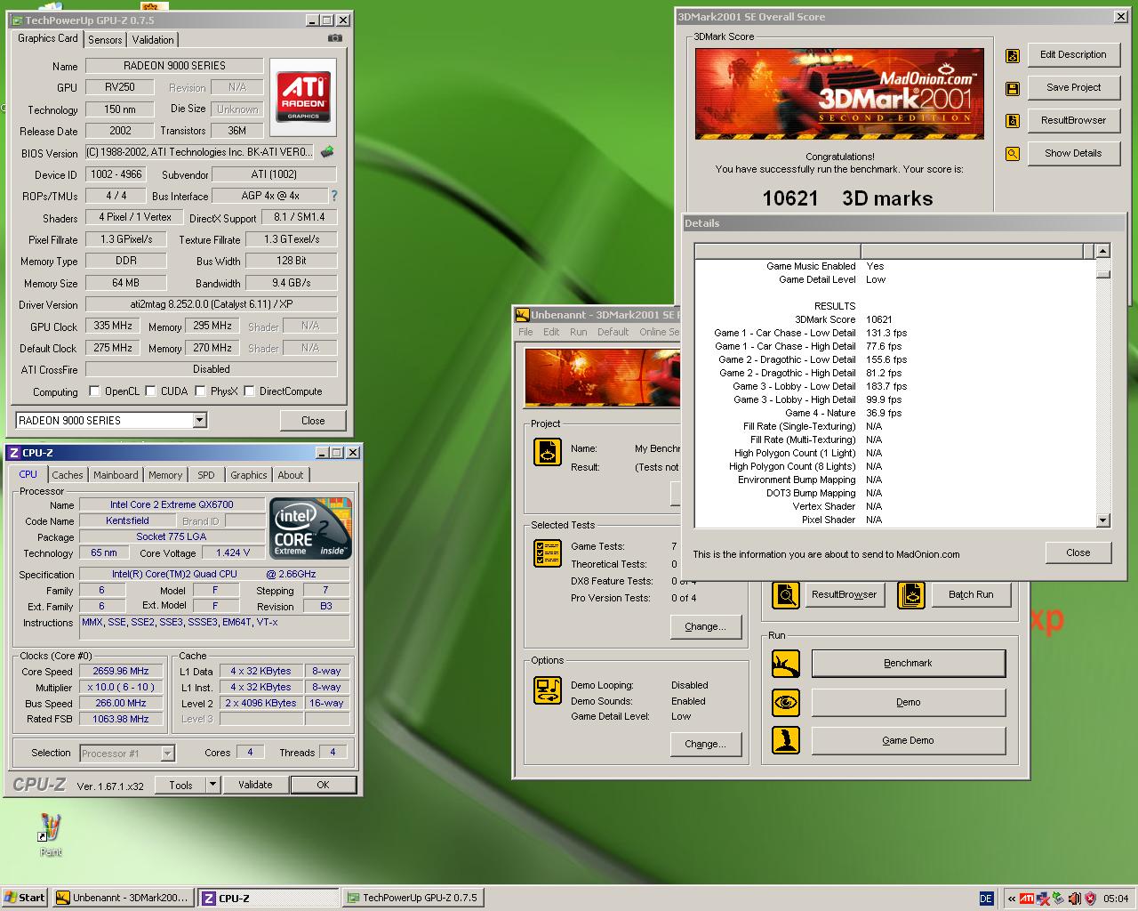This screenshot has height=911, width=1138.
Task: Open Paint desktop shortcut
Action: tap(51, 834)
